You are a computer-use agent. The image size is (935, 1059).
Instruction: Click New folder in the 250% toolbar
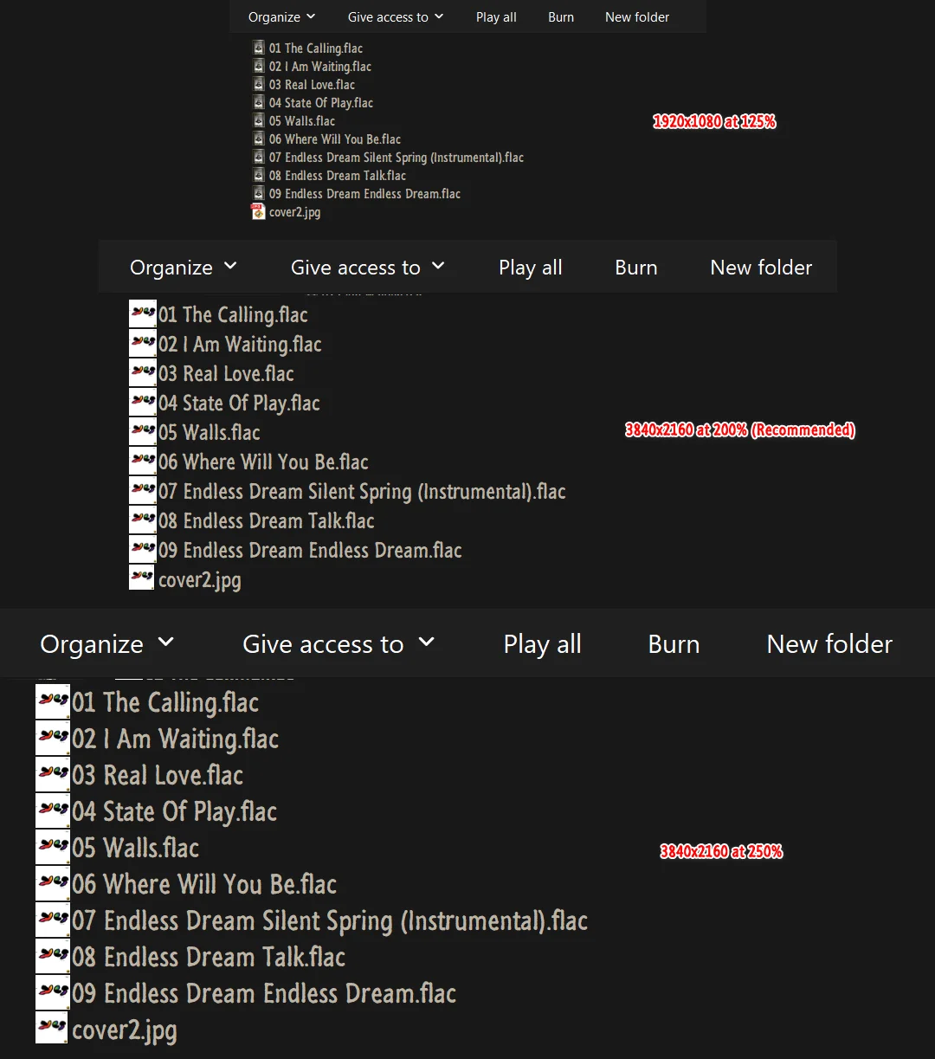pyautogui.click(x=829, y=644)
